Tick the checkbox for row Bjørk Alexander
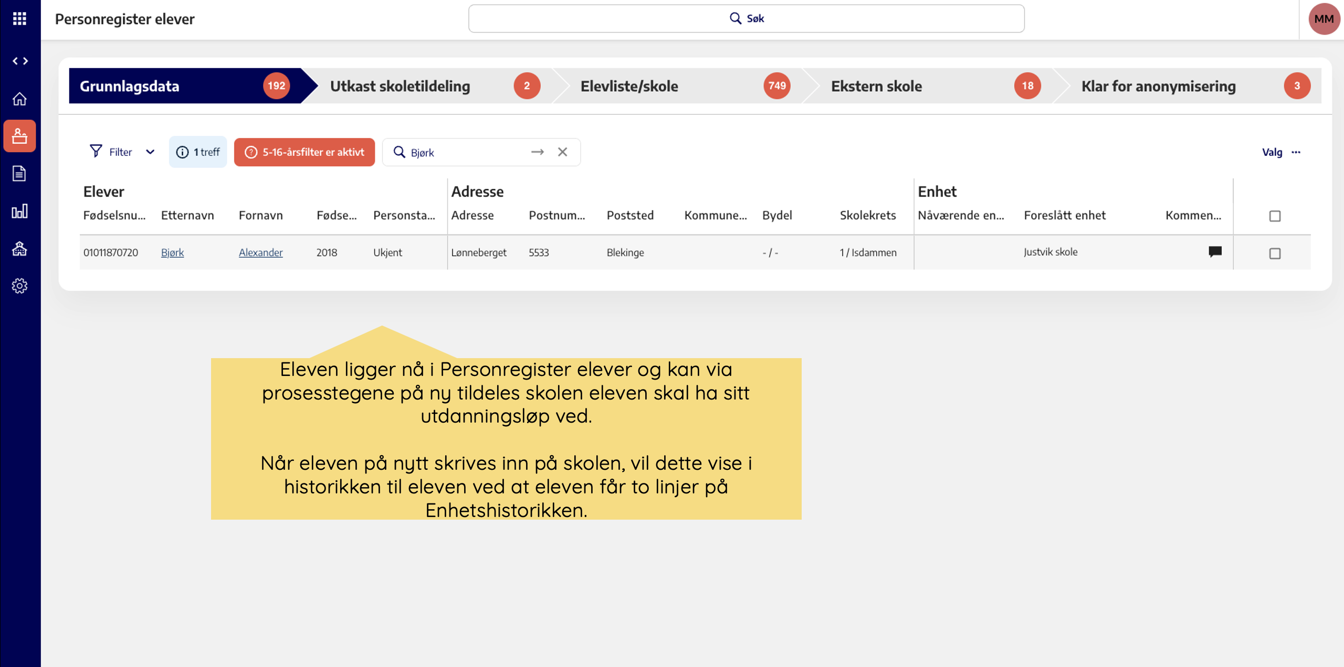The width and height of the screenshot is (1344, 667). pos(1275,253)
